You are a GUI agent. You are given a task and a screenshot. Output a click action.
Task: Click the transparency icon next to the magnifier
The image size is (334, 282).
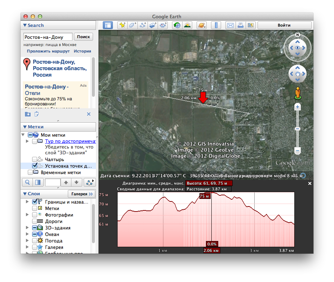38,182
